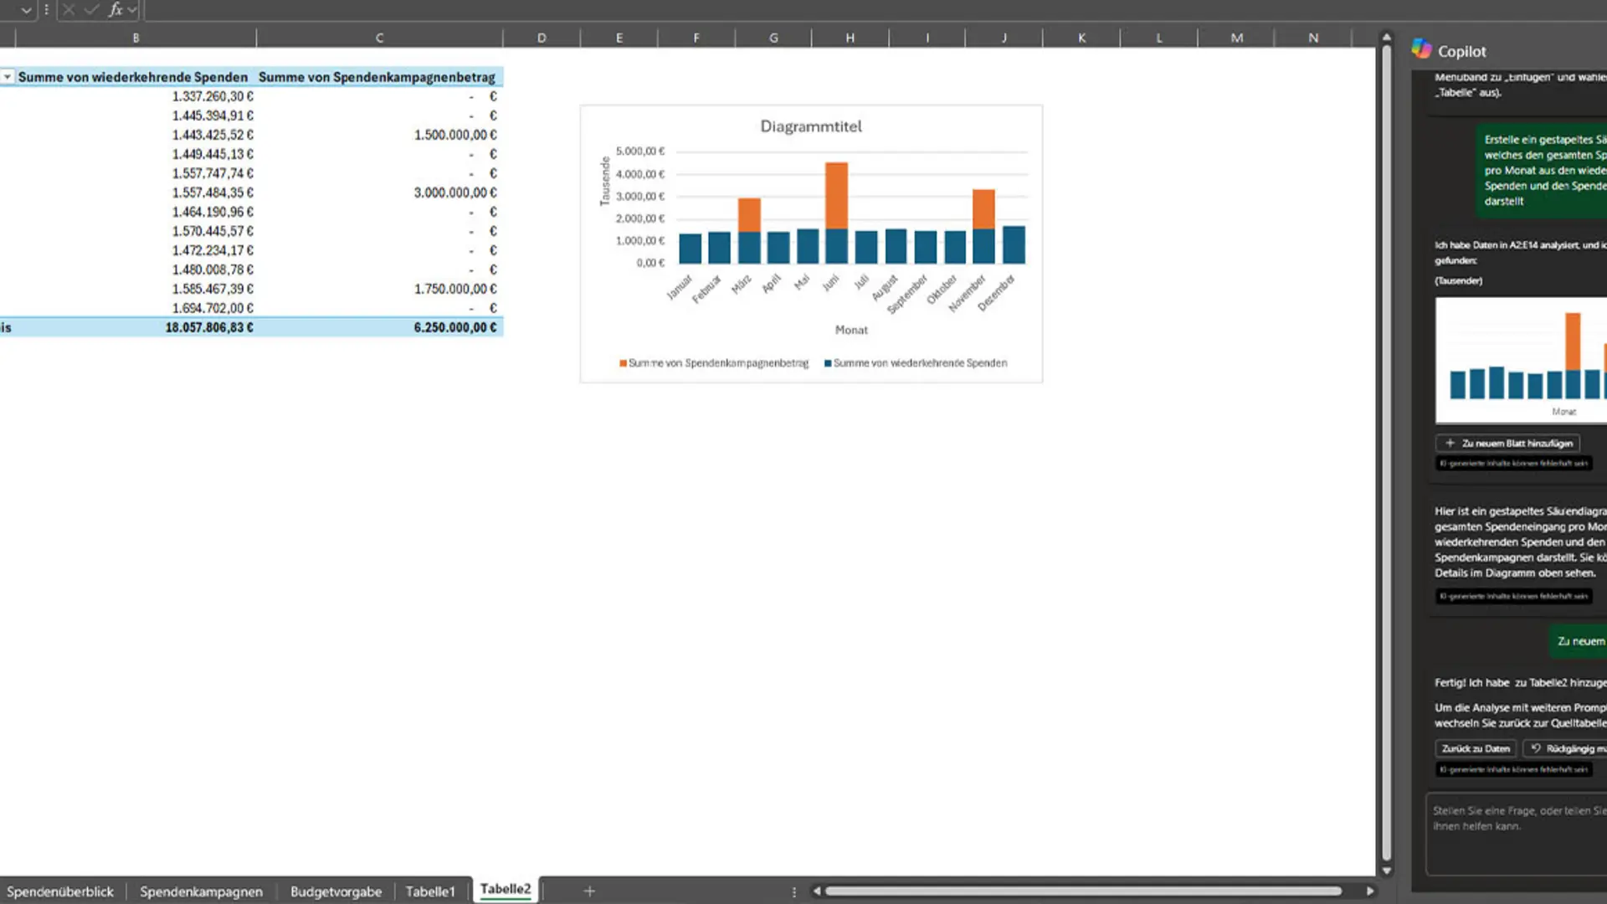Image resolution: width=1607 pixels, height=904 pixels.
Task: Click the formula bar confirm checkmark icon
Action: click(x=91, y=10)
